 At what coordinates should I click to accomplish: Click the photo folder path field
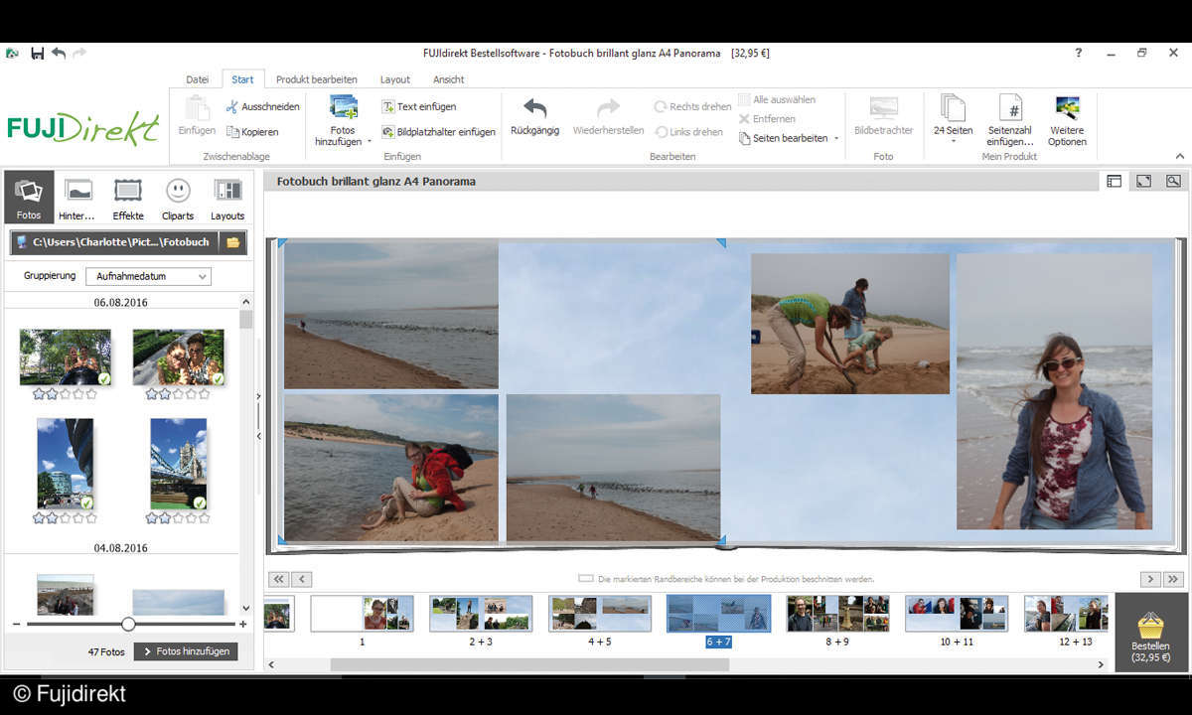point(117,242)
